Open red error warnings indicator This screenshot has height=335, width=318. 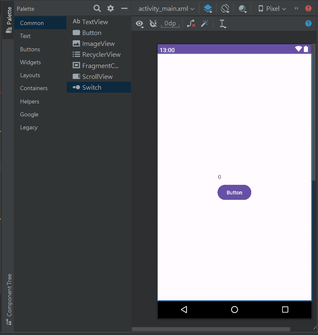point(308,8)
